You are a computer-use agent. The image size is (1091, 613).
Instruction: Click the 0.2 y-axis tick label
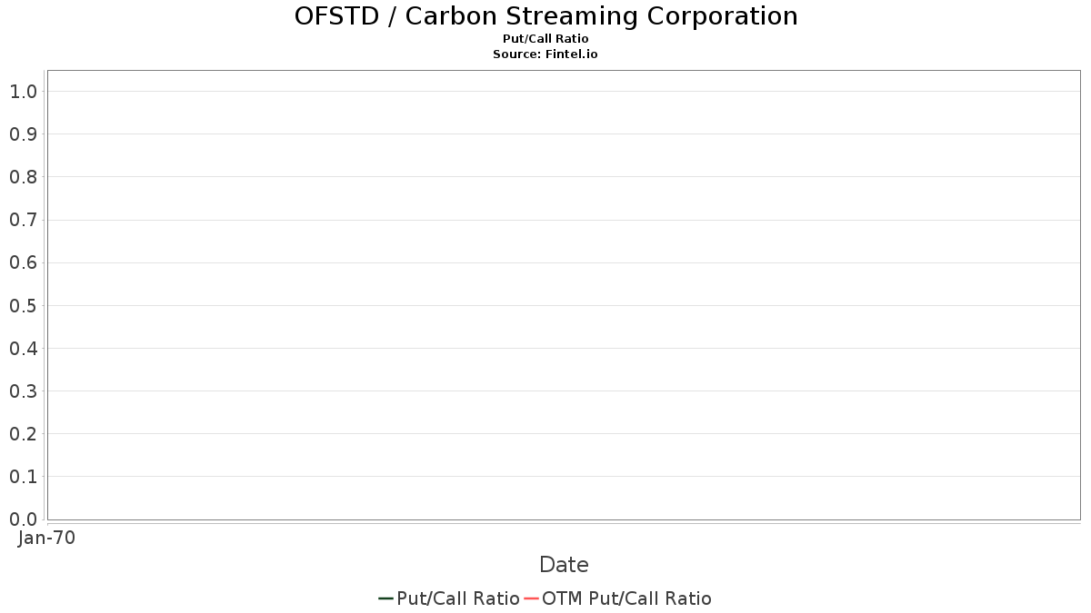[23, 434]
